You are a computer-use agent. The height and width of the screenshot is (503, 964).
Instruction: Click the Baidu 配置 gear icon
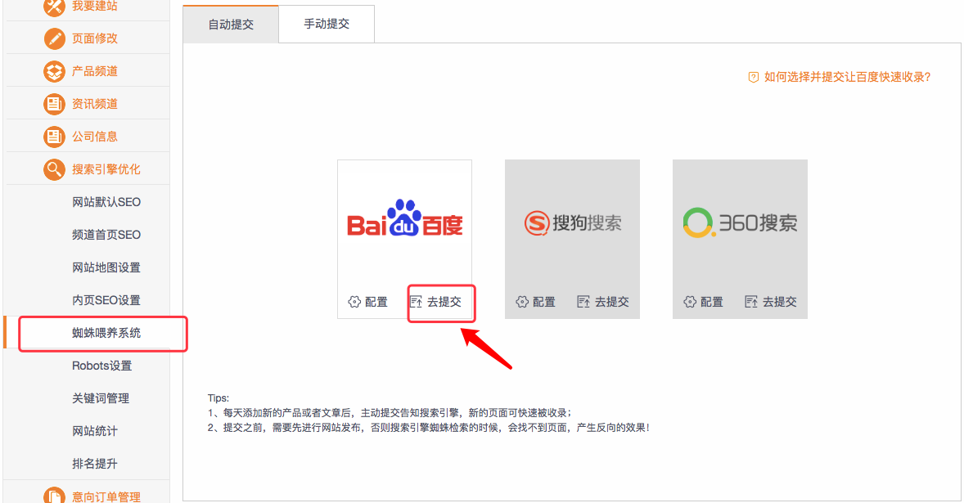[354, 302]
